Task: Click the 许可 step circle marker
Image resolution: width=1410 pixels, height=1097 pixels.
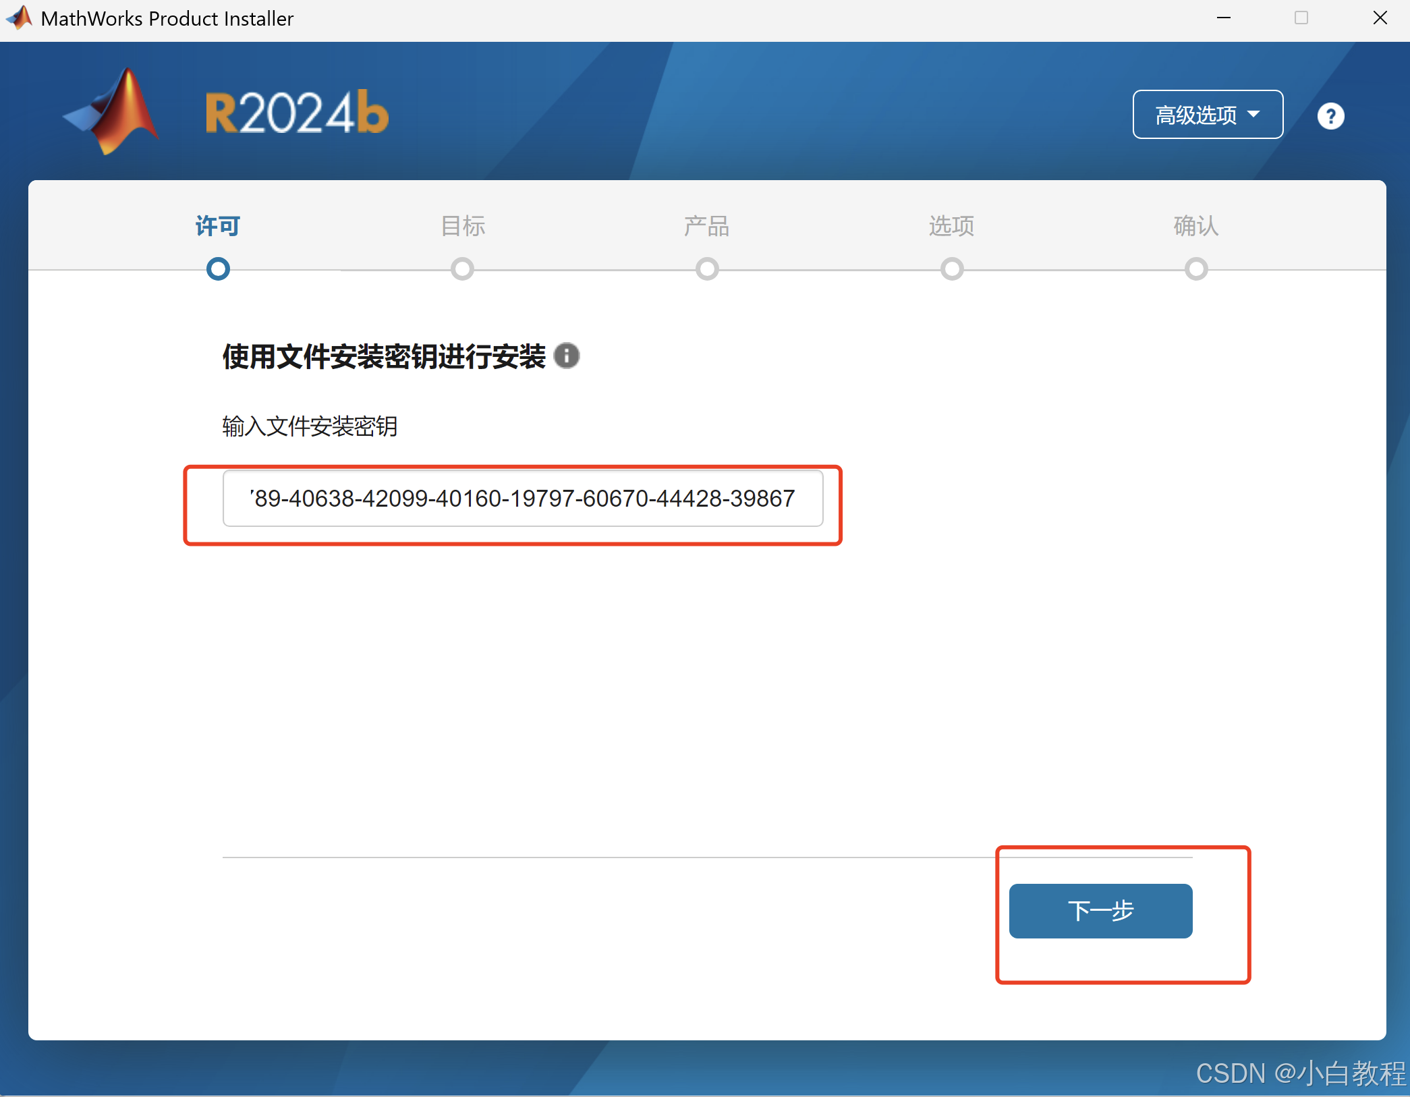Action: pyautogui.click(x=218, y=269)
